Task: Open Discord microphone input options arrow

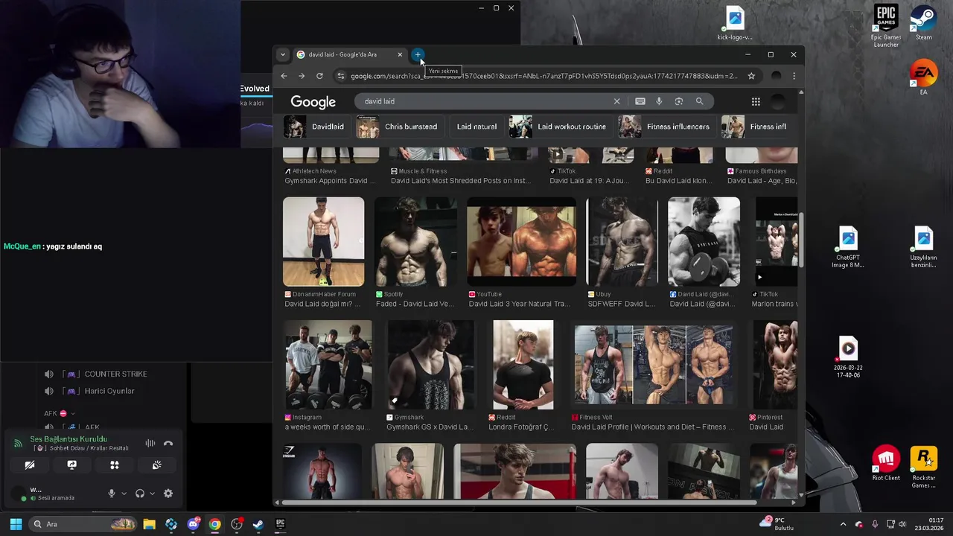Action: (124, 493)
